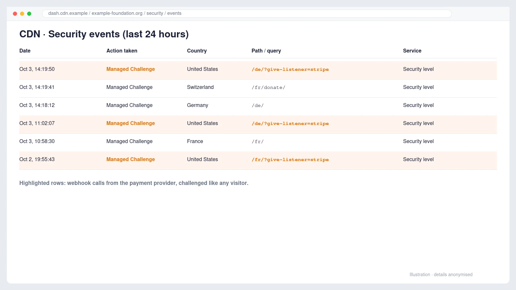Select the date Oct 3, 10:58:30

coord(37,141)
